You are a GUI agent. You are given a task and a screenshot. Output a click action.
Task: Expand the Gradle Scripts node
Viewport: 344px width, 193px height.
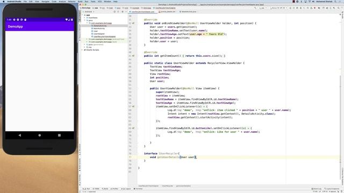[82, 50]
